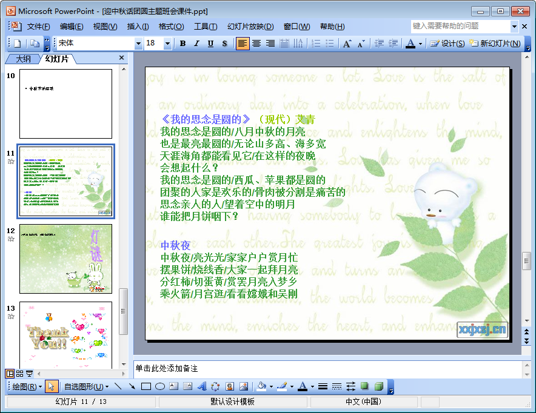Open the font name dropdown
This screenshot has width=536, height=413.
[138, 44]
